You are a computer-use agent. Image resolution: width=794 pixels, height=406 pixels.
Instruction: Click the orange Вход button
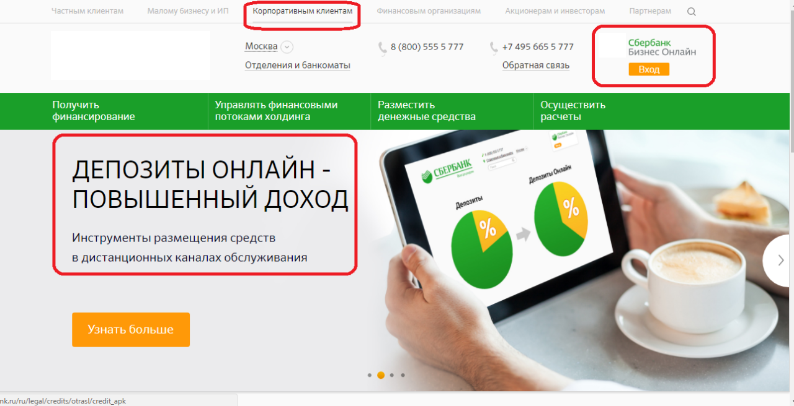point(649,69)
